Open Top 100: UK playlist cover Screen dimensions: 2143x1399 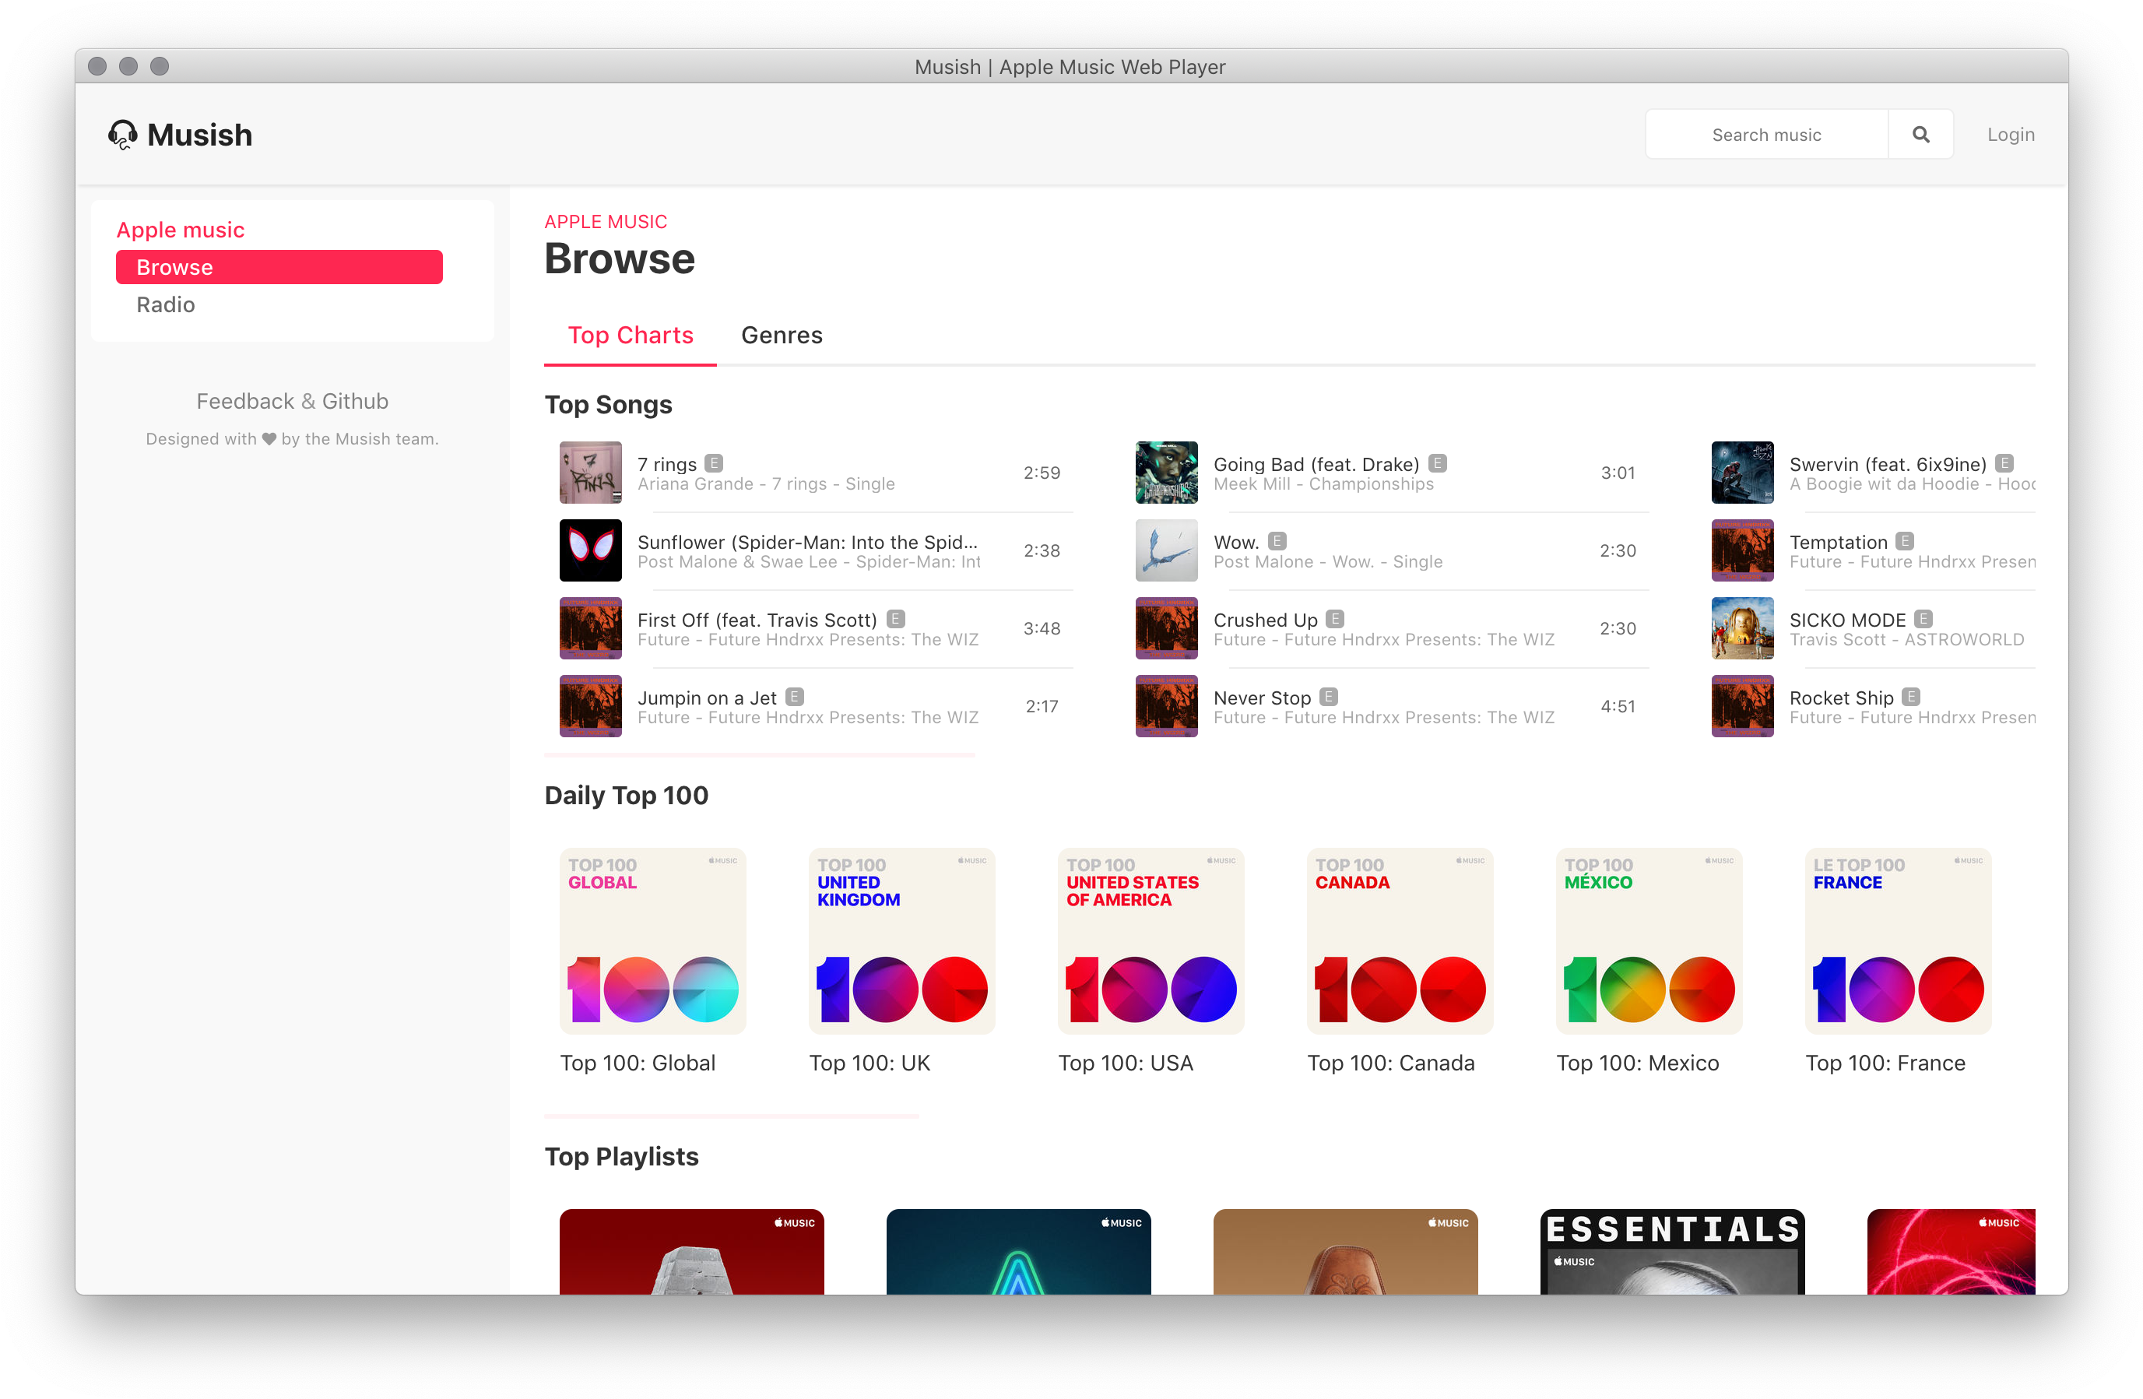click(902, 940)
